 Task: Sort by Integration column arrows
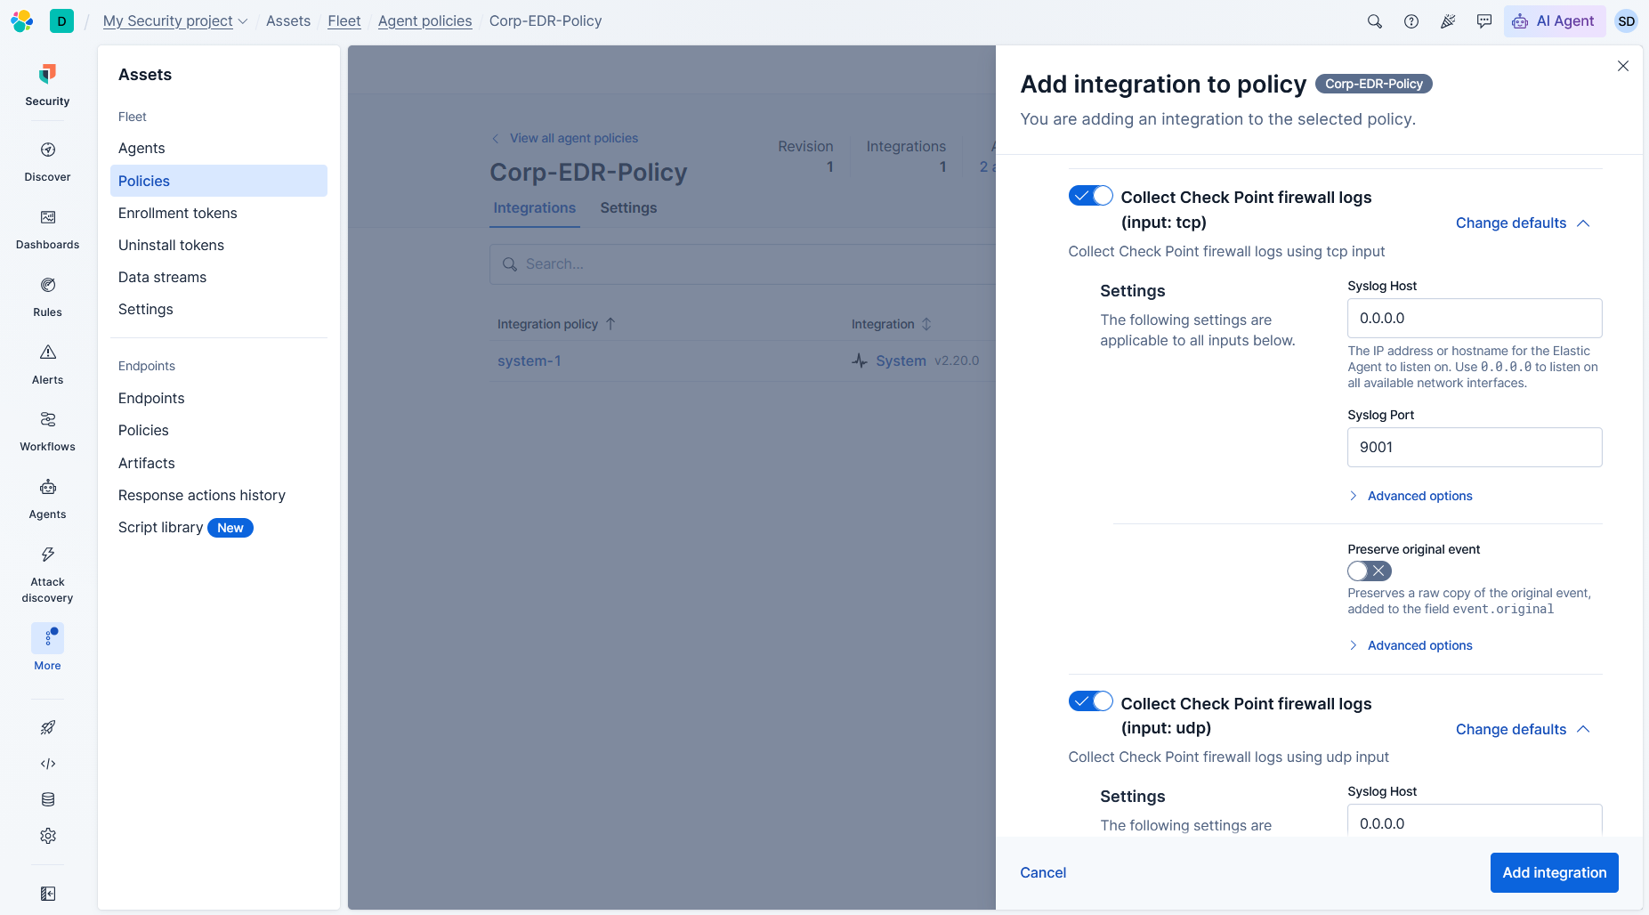(x=926, y=324)
